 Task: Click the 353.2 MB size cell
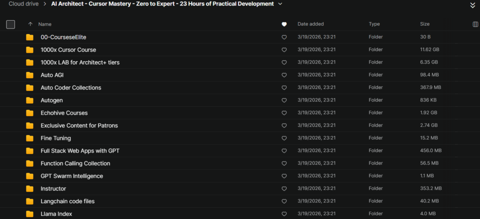(431, 189)
